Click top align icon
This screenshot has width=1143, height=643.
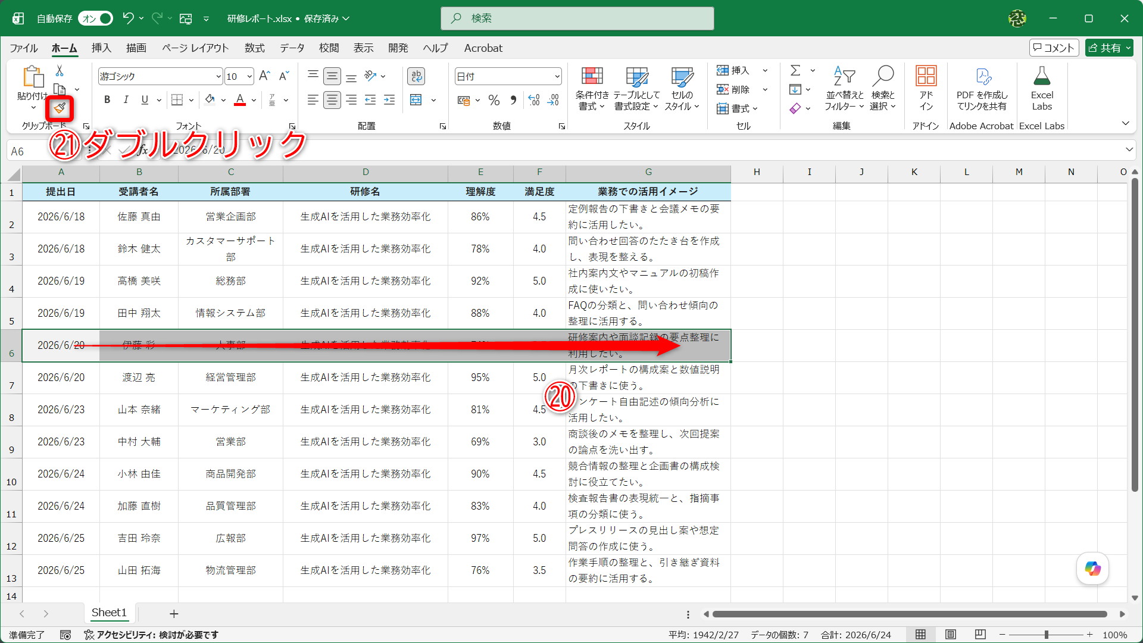[x=313, y=76]
